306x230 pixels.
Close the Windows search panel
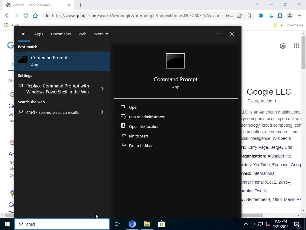[232, 34]
